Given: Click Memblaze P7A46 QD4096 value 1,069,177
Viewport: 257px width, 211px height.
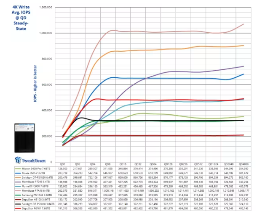Looking at the screenshot, I should coord(244,191).
